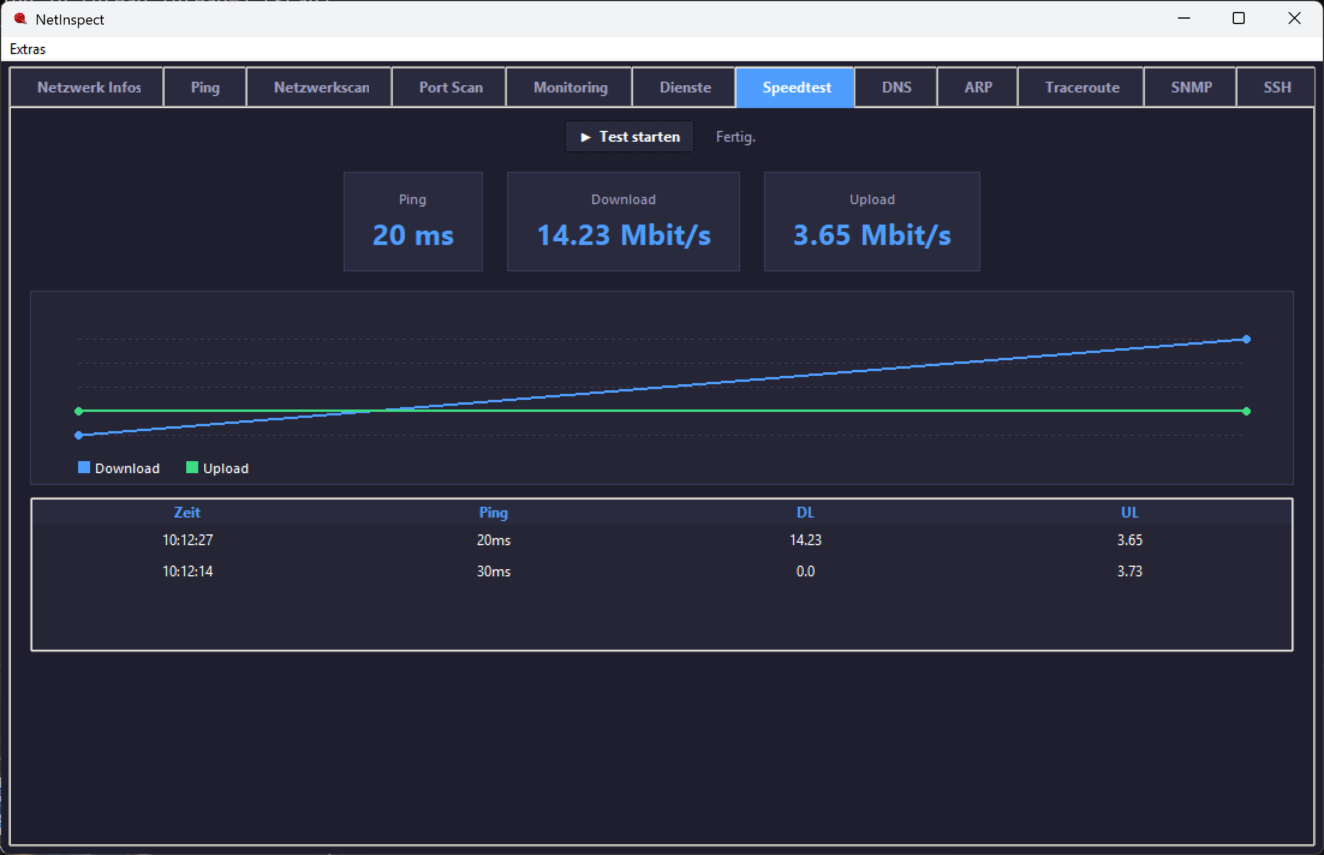The width and height of the screenshot is (1324, 855).
Task: Close the NetInspect window
Action: [x=1295, y=19]
